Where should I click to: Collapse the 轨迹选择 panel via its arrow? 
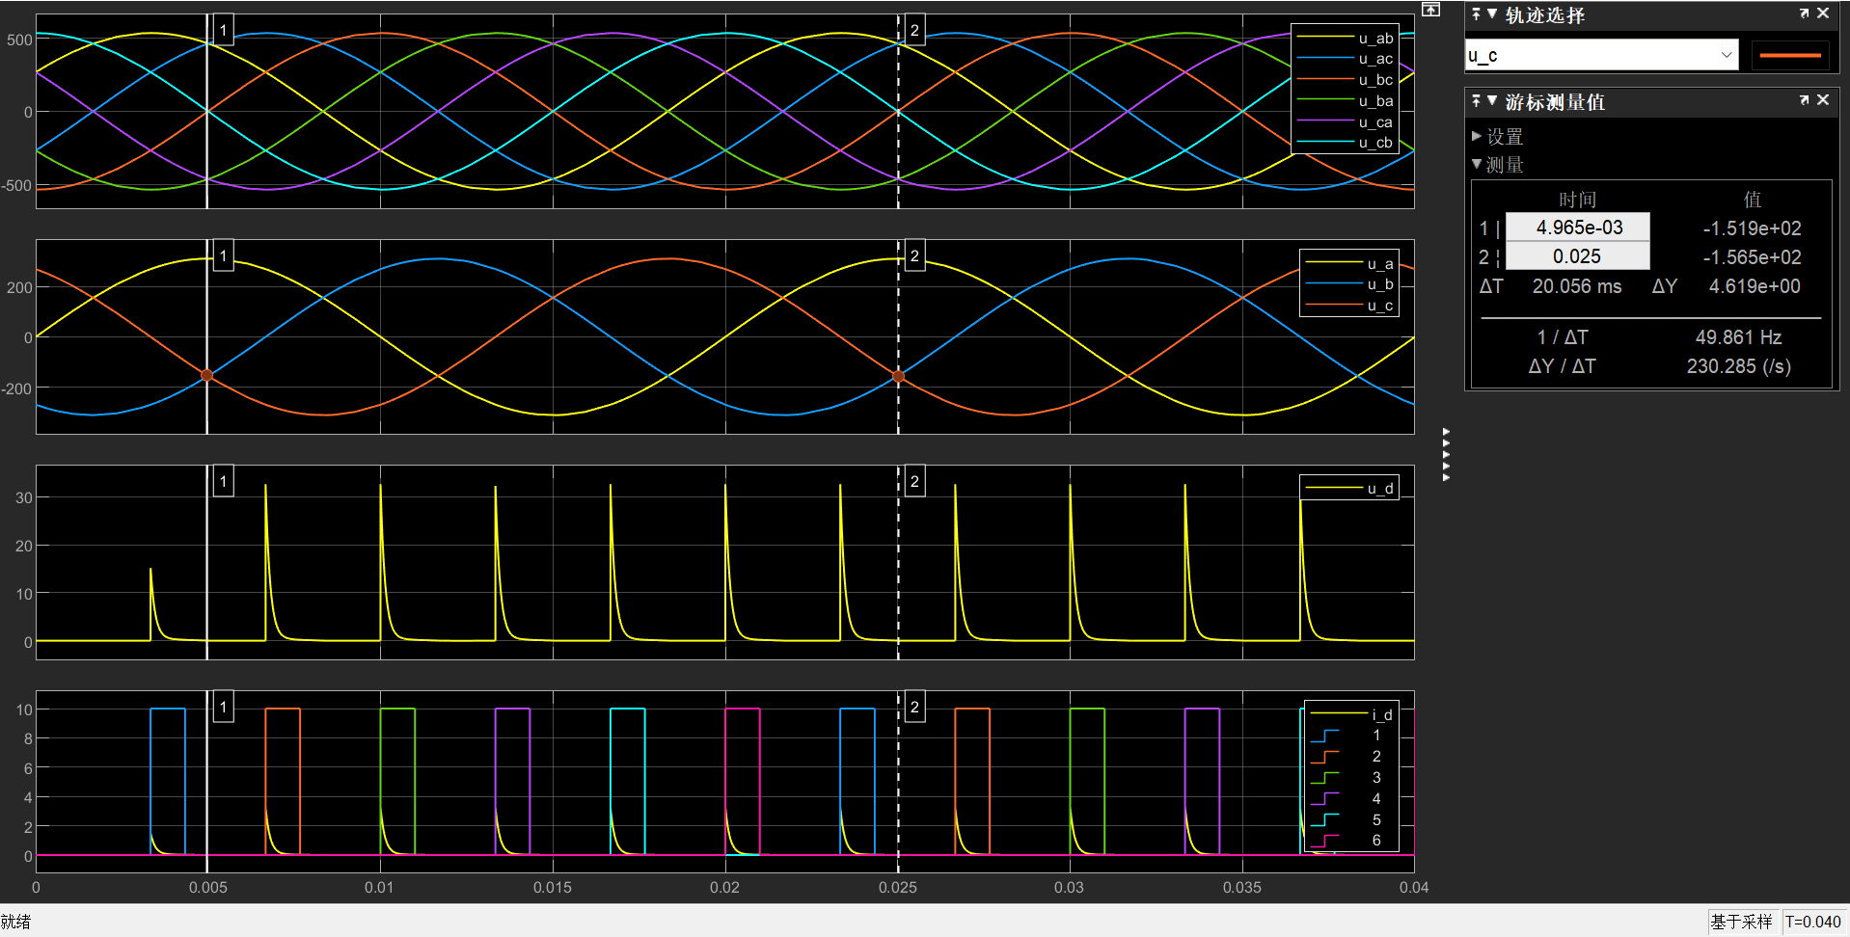click(1492, 13)
